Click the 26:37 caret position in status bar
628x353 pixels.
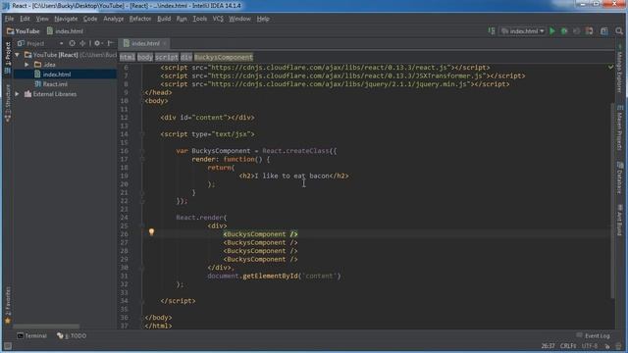[x=548, y=346]
